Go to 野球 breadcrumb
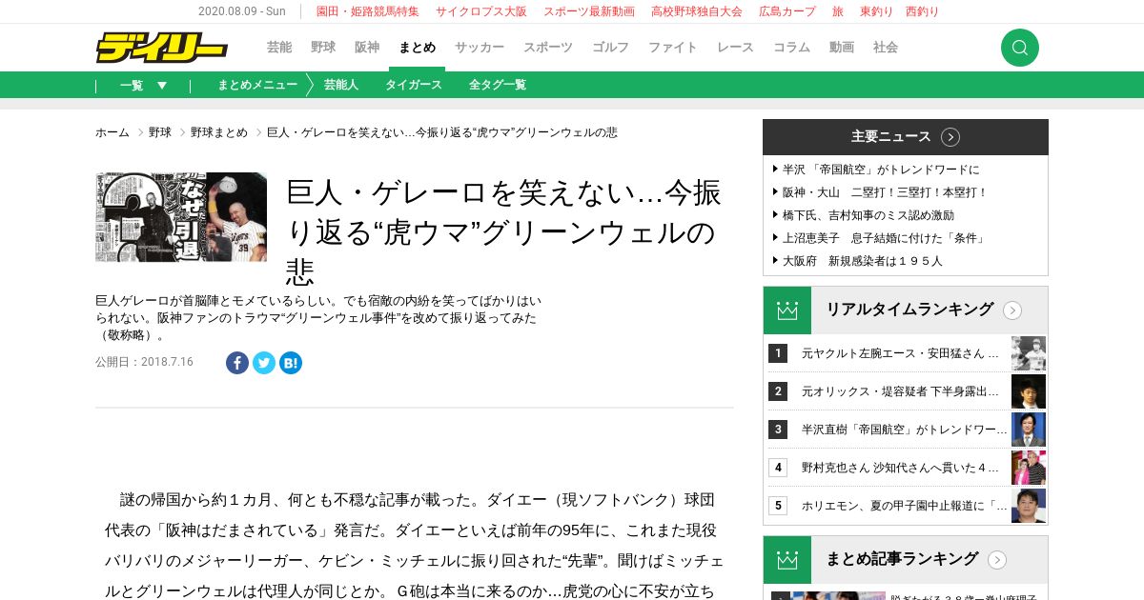This screenshot has height=600, width=1144. pyautogui.click(x=160, y=132)
